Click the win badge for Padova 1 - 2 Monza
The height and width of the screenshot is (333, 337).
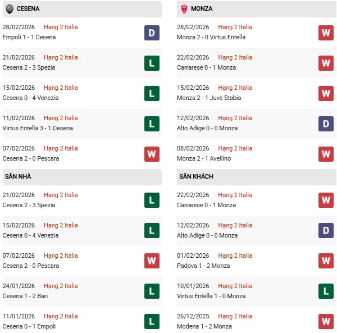point(326,261)
